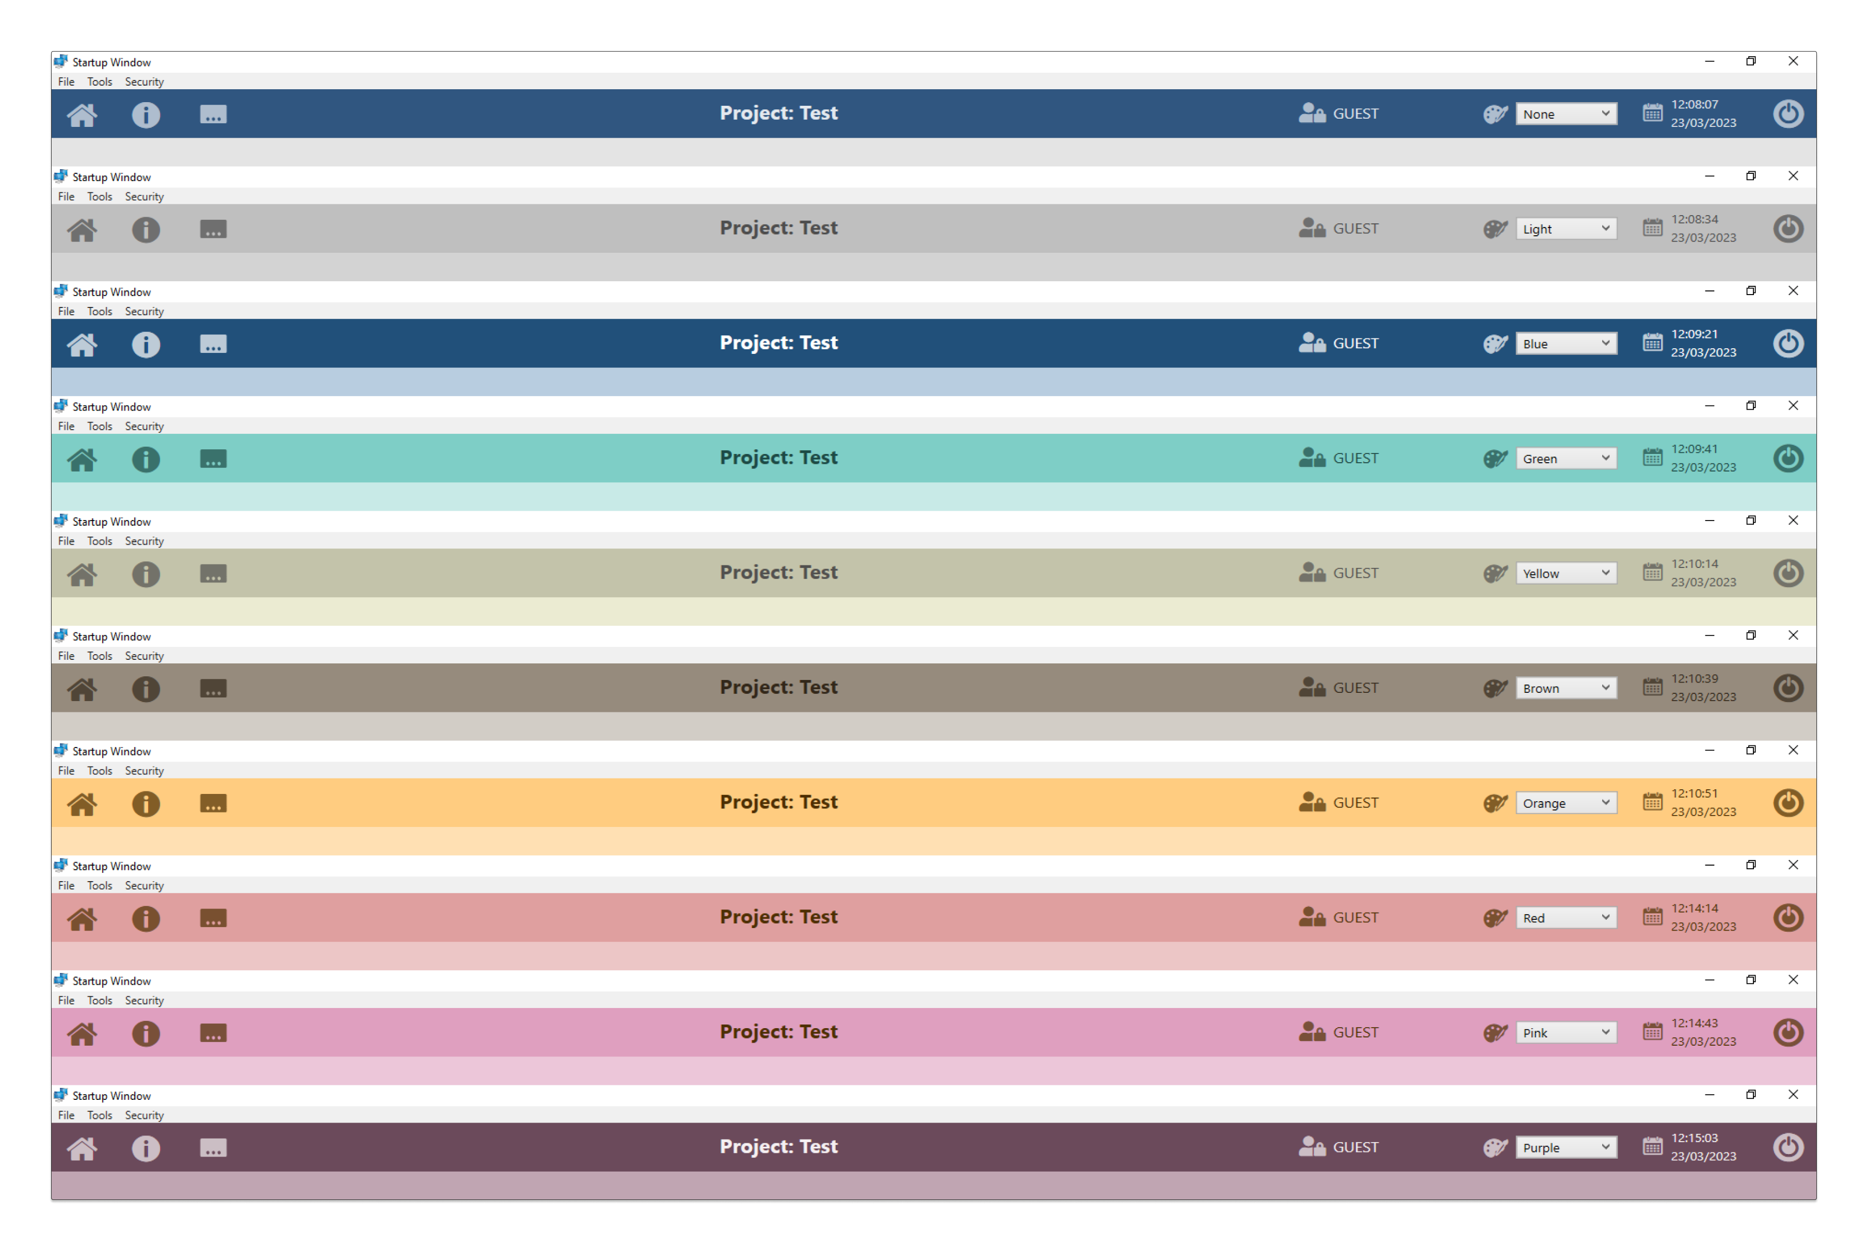Viewport: 1868px width, 1251px height.
Task: Open theme dropdown showing None
Action: point(1566,114)
